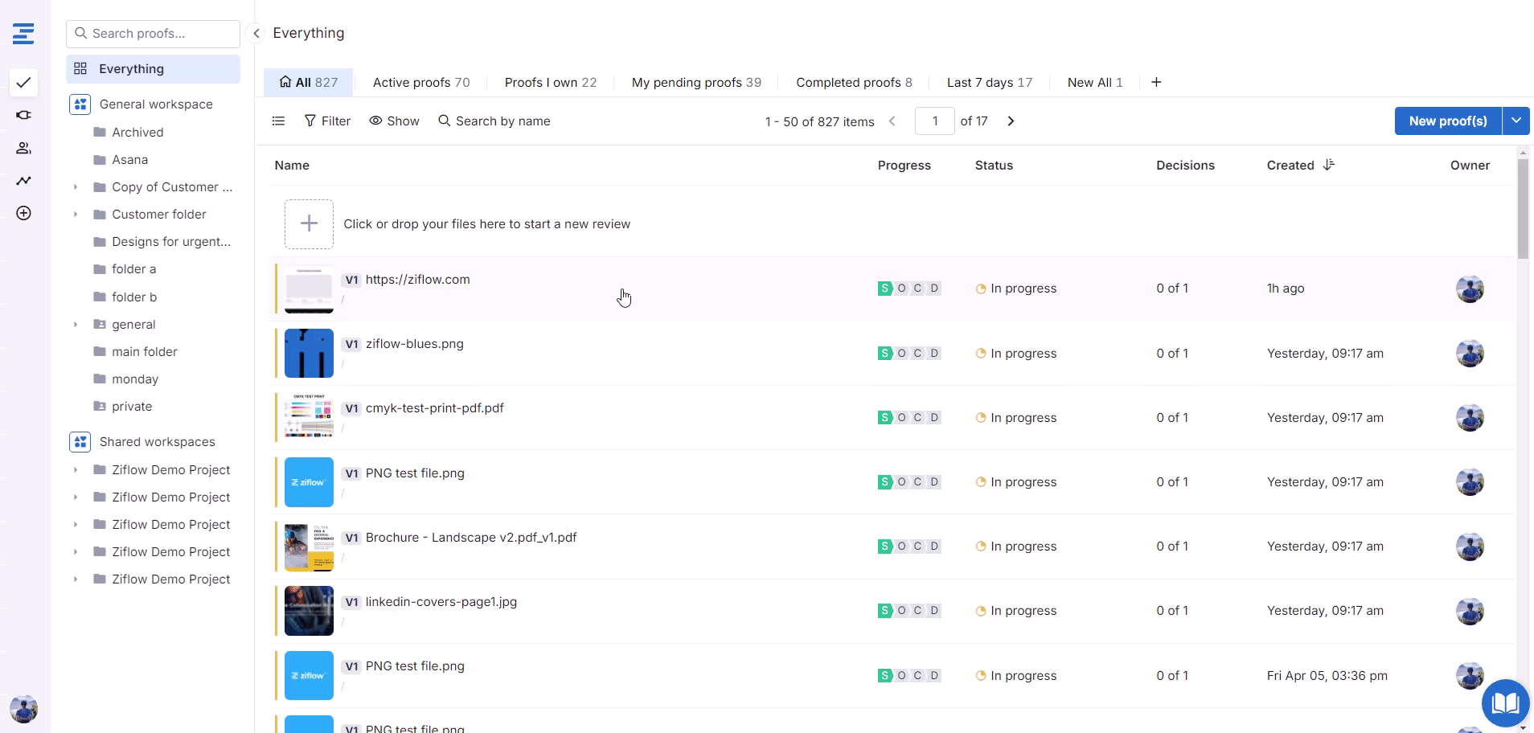Open the New proof(s) dropdown arrow

coord(1516,121)
